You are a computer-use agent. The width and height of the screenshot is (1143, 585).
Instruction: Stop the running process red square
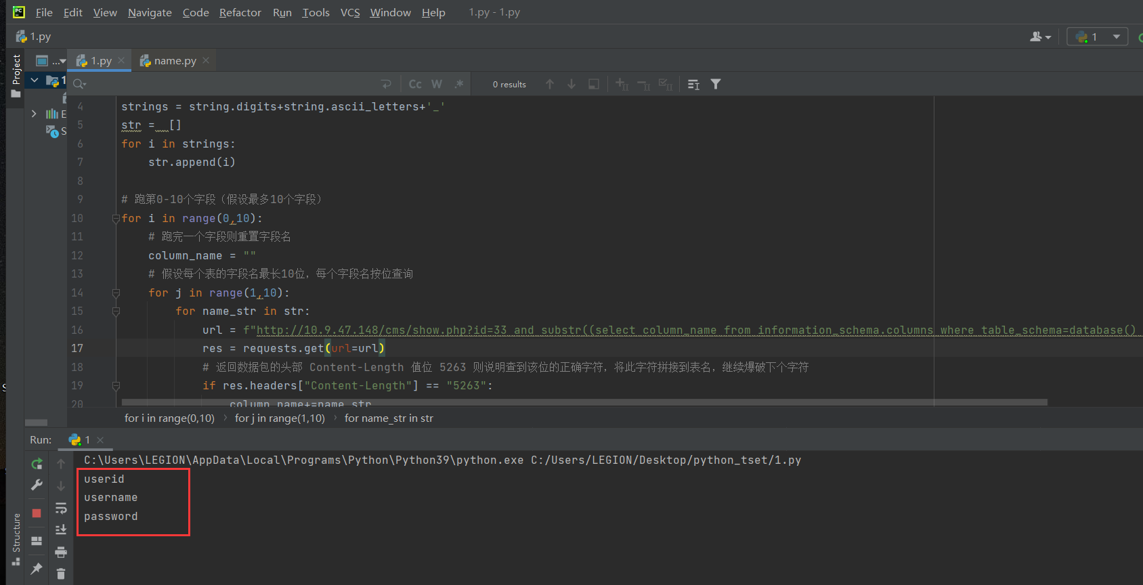pos(37,513)
